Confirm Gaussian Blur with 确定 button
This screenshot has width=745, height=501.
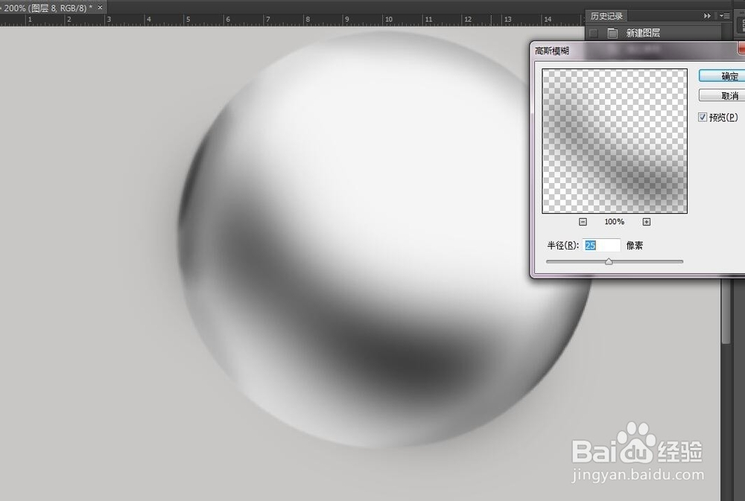coord(722,76)
